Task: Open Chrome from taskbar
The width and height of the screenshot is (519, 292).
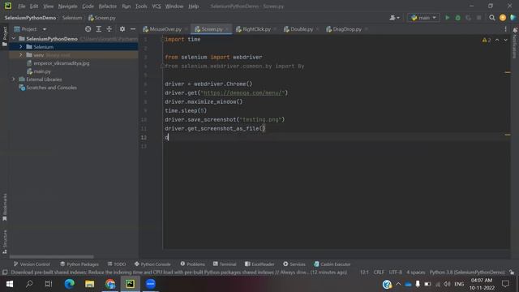Action: click(110, 284)
